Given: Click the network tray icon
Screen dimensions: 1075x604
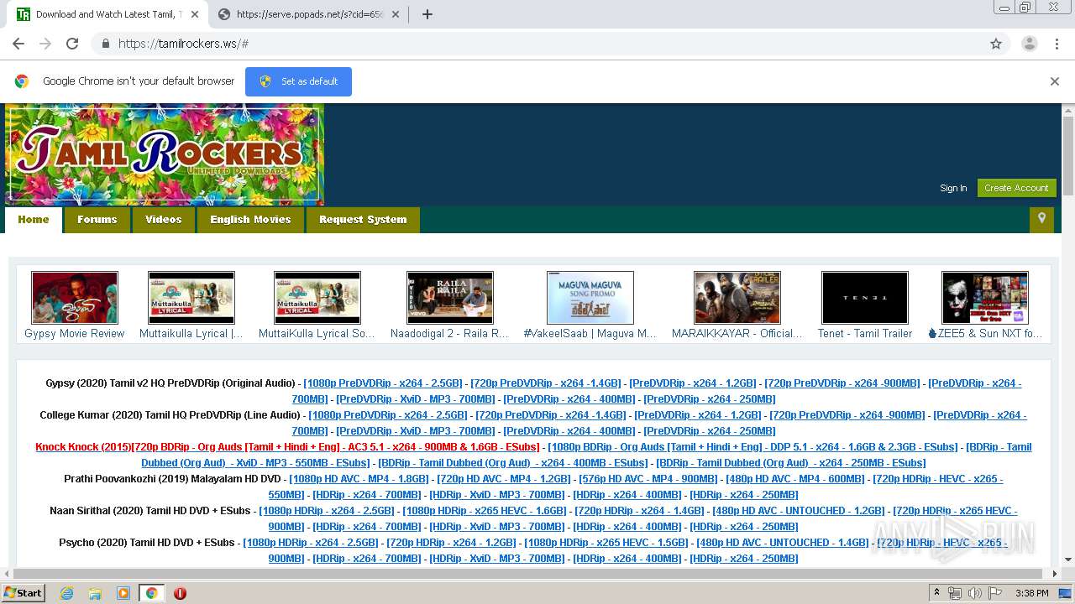Looking at the screenshot, I should tap(955, 593).
